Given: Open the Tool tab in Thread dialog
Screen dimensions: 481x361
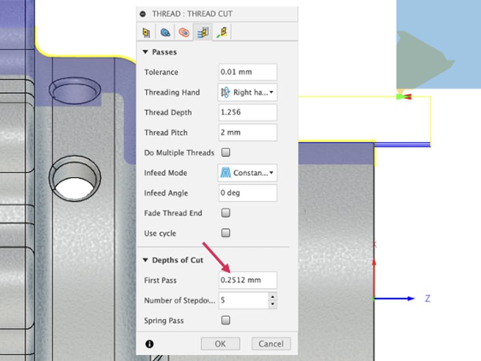Looking at the screenshot, I should coord(146,33).
